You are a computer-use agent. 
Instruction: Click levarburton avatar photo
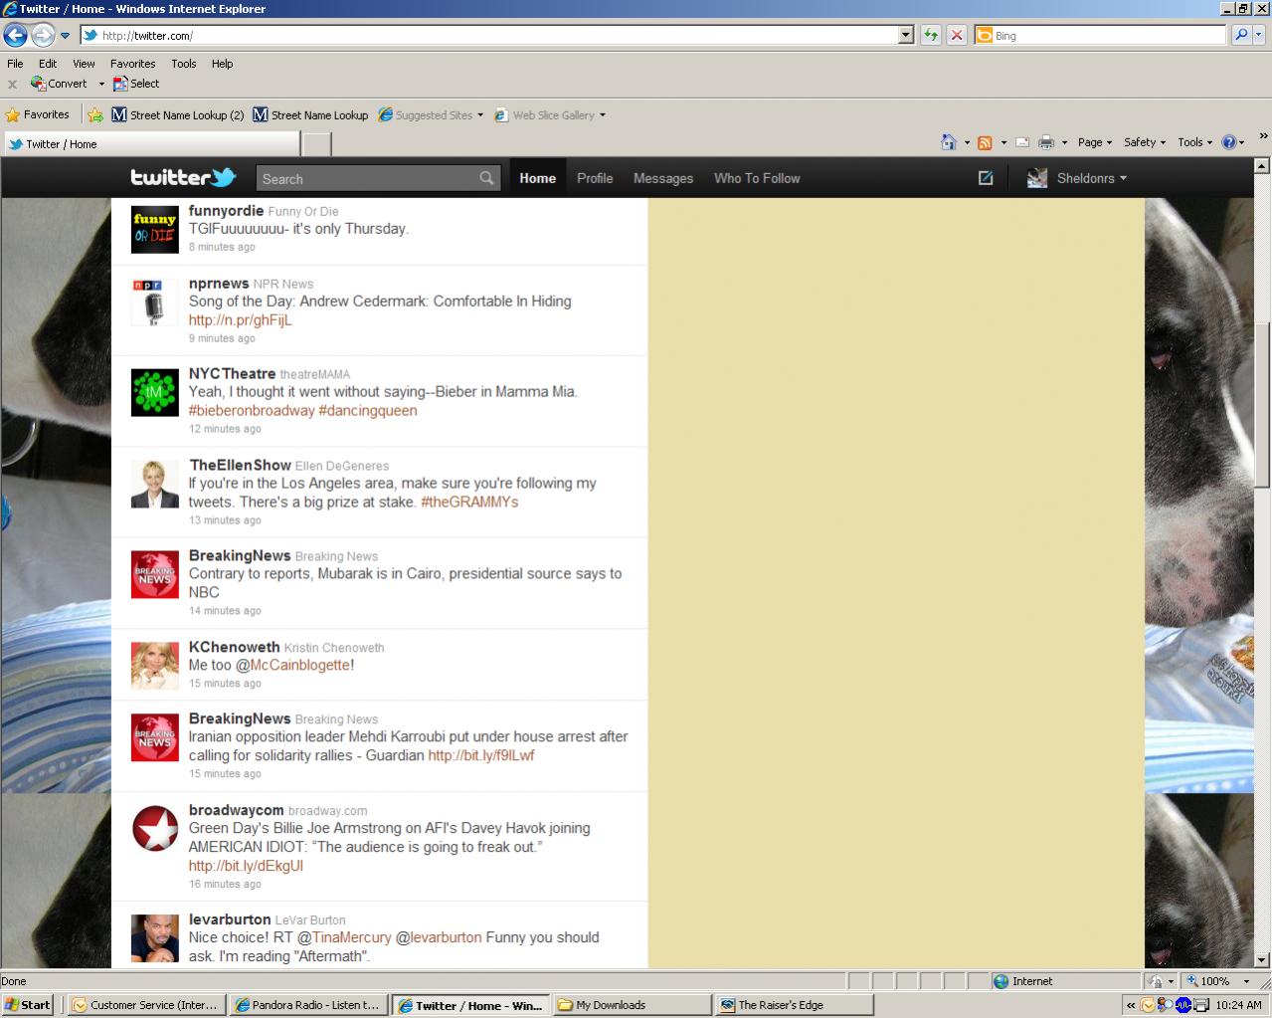(x=155, y=938)
